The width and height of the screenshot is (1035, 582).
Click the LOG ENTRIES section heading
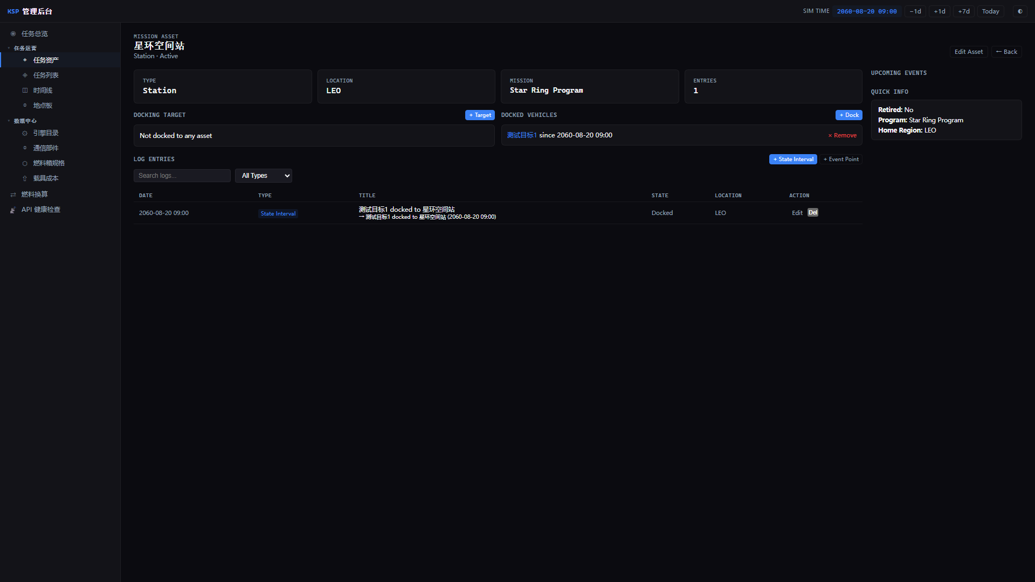(x=154, y=159)
